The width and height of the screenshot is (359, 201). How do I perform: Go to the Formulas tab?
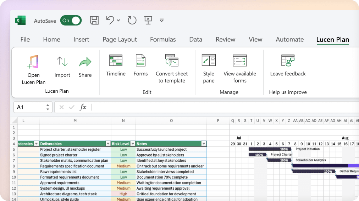point(163,40)
